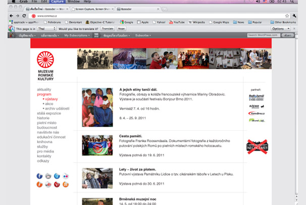Viewport: 306px width, 205px height.
Task: Open the Reddit sticker icon
Action: pyautogui.click(x=48, y=176)
